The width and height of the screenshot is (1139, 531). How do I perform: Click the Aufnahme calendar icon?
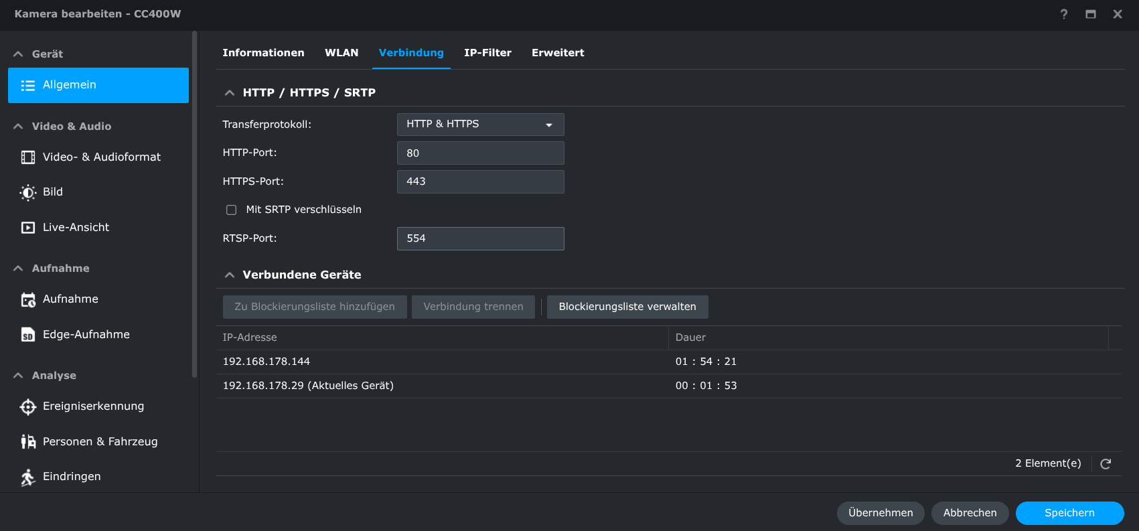click(x=28, y=300)
